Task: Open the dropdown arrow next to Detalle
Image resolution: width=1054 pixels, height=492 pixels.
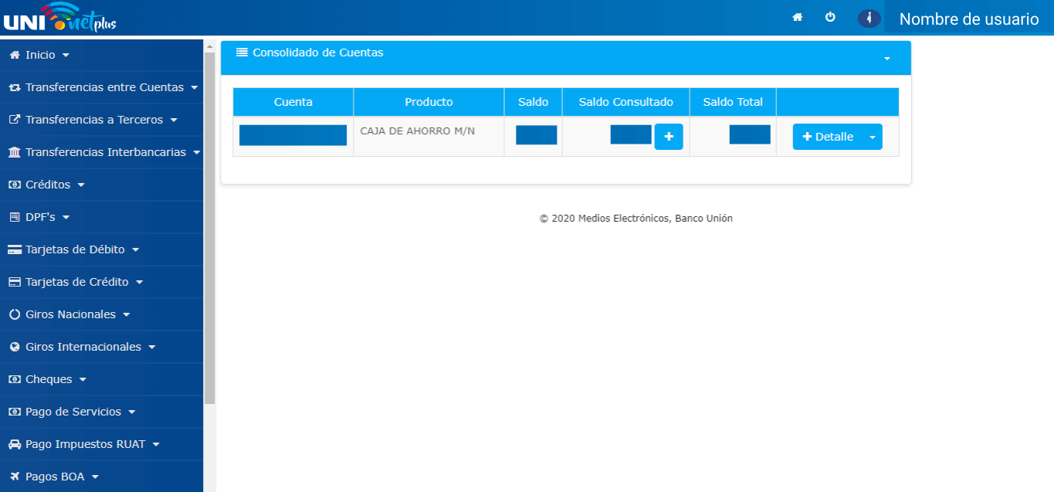Action: pyautogui.click(x=873, y=137)
